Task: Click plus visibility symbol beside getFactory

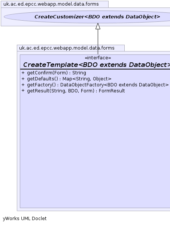Action: coord(23,85)
